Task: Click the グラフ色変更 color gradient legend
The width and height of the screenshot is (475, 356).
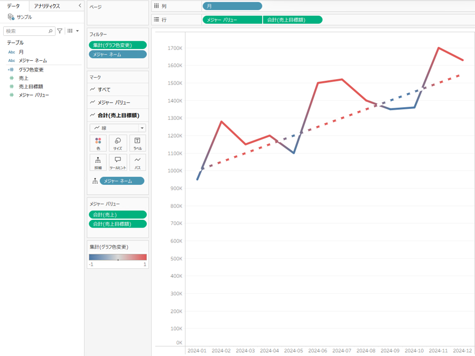Action: 118,257
